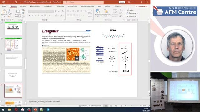Click the Примечания comments button in status bar
The height and width of the screenshot is (112, 200).
tap(95, 106)
